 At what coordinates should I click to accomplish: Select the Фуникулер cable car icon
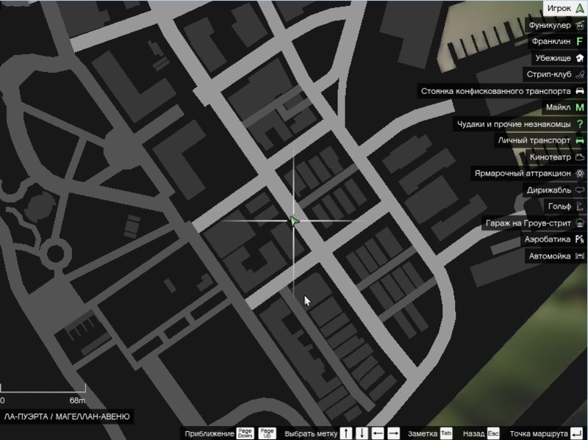[580, 25]
